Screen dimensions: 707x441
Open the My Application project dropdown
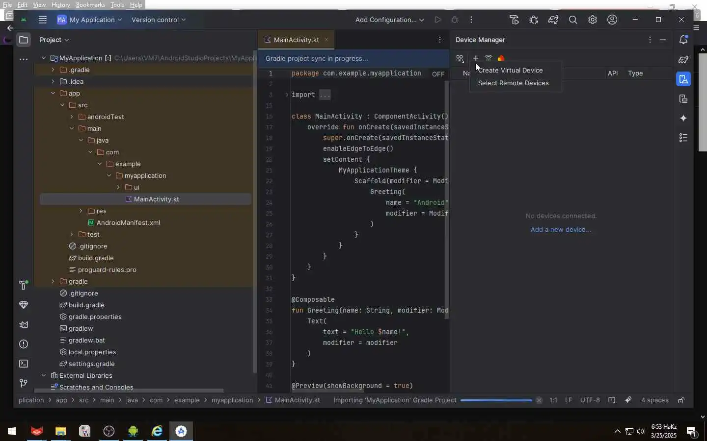[x=90, y=20]
